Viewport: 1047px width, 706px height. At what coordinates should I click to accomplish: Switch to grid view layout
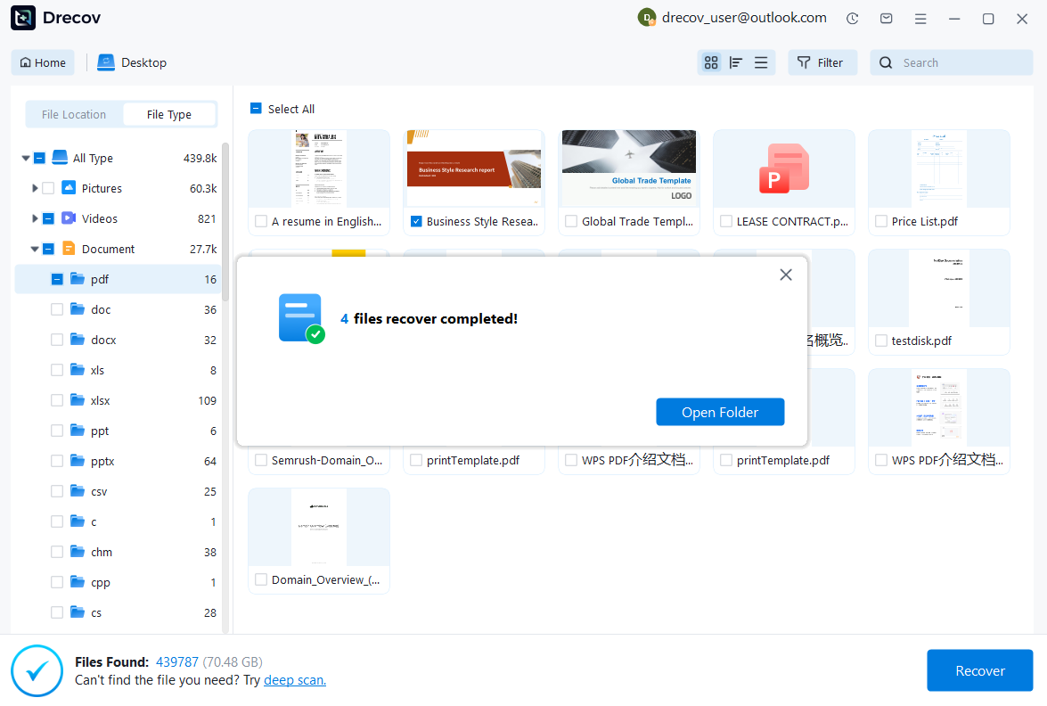coord(711,62)
